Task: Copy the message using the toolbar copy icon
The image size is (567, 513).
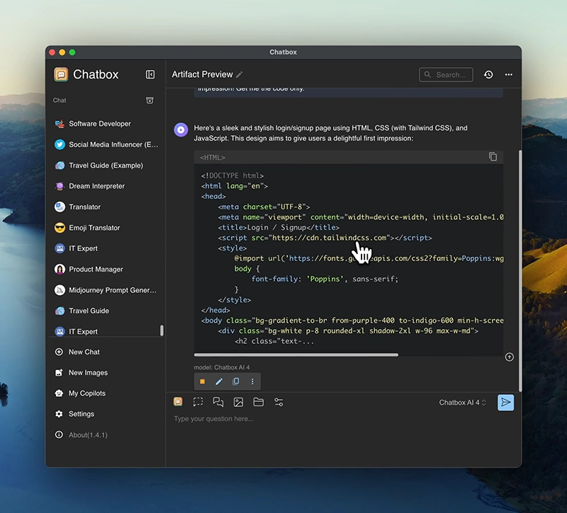Action: pos(236,381)
